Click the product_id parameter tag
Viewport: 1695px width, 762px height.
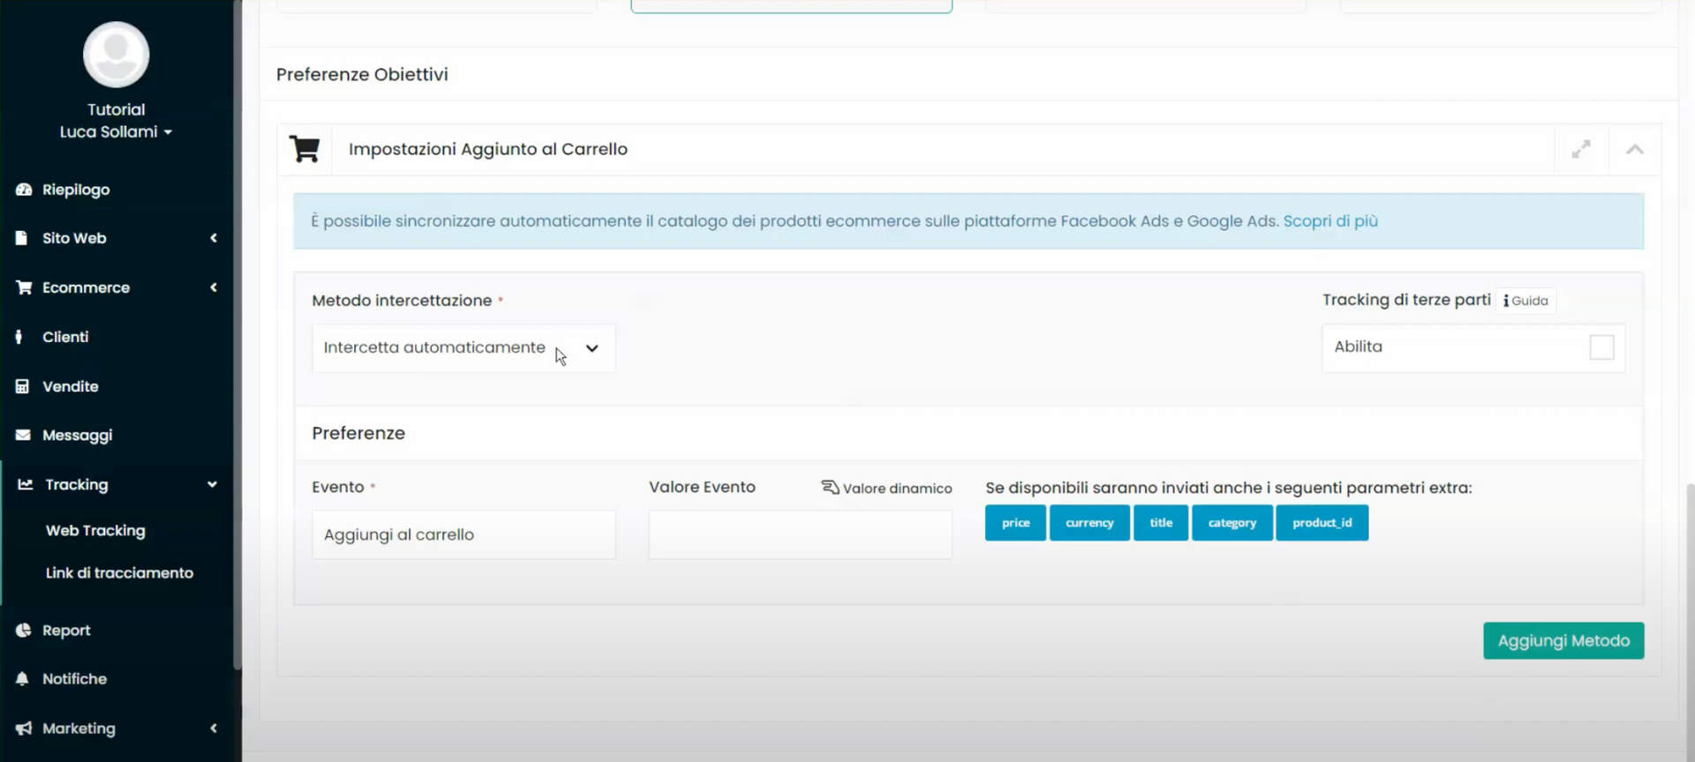pyautogui.click(x=1322, y=523)
